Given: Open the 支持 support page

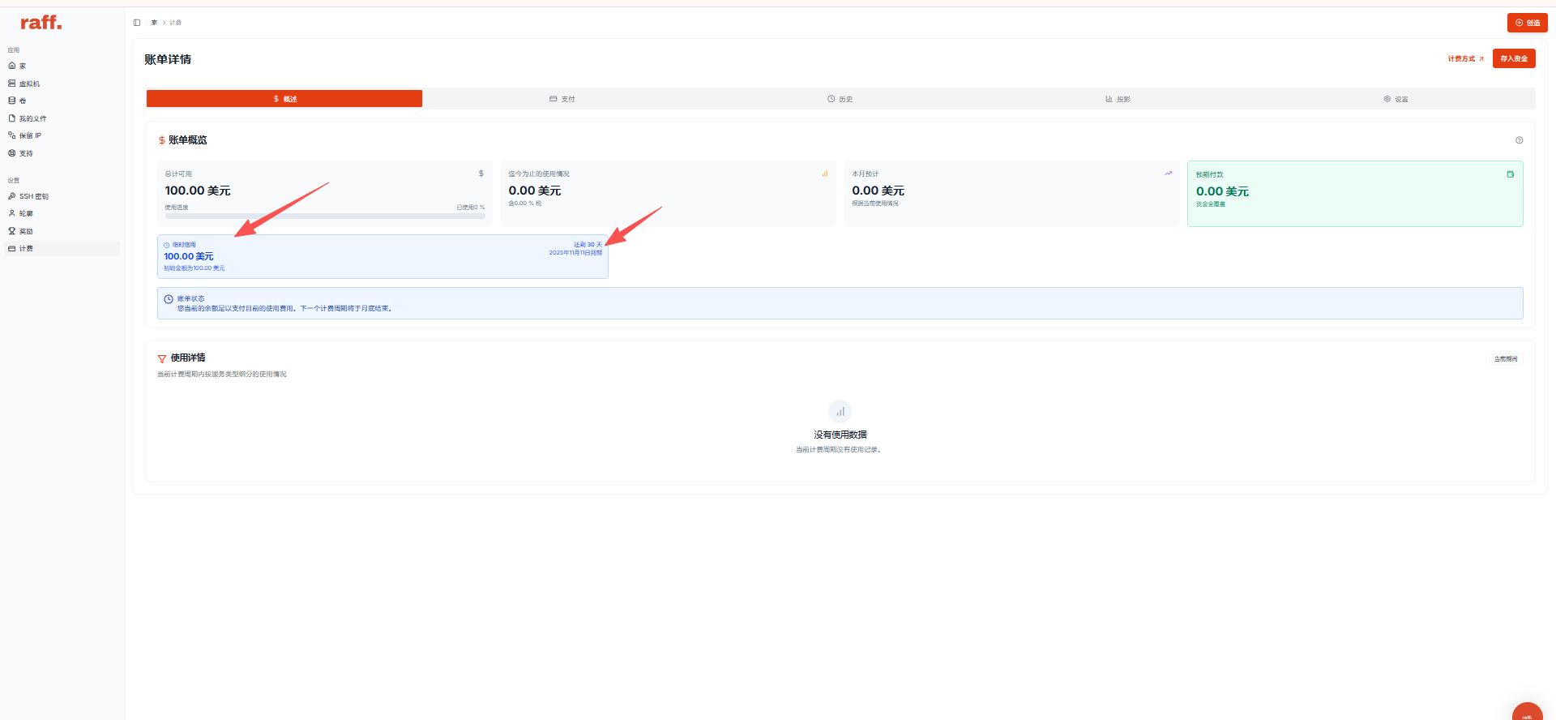Looking at the screenshot, I should coord(25,153).
